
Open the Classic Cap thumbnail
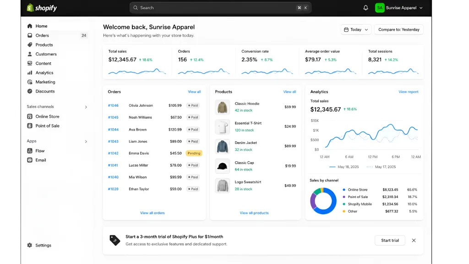[222, 166]
